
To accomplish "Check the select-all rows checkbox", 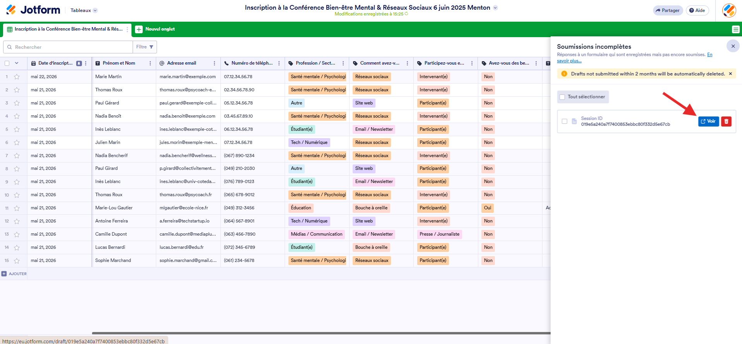I will coord(7,63).
